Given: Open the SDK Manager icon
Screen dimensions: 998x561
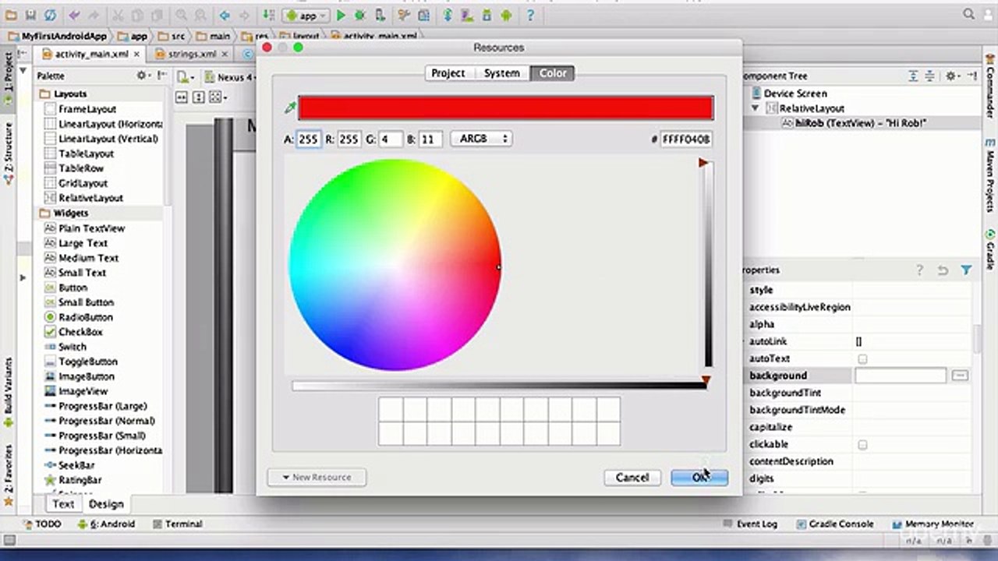Looking at the screenshot, I should point(487,15).
